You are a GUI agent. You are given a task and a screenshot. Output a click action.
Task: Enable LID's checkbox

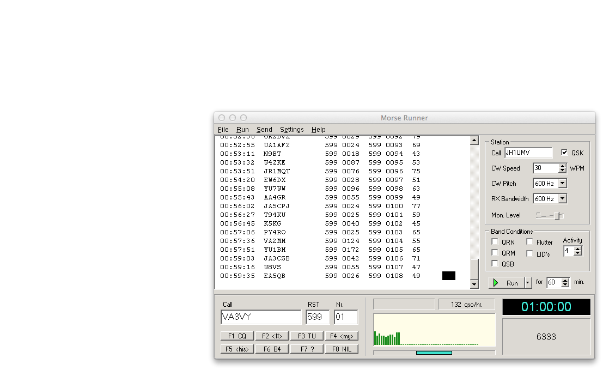(x=529, y=253)
